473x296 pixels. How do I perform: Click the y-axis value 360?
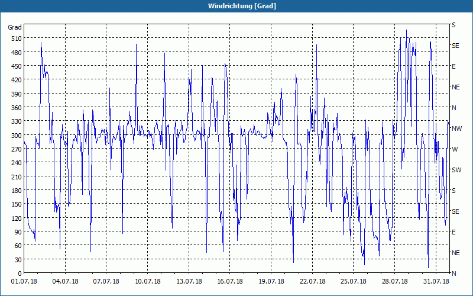pyautogui.click(x=17, y=108)
